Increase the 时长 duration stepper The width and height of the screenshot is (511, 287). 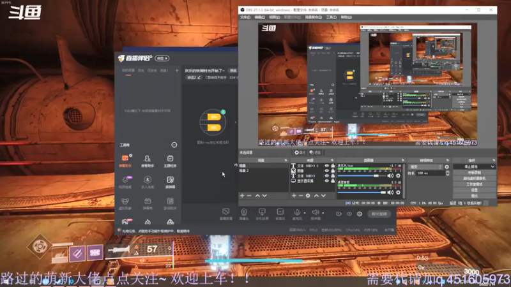[x=448, y=172]
